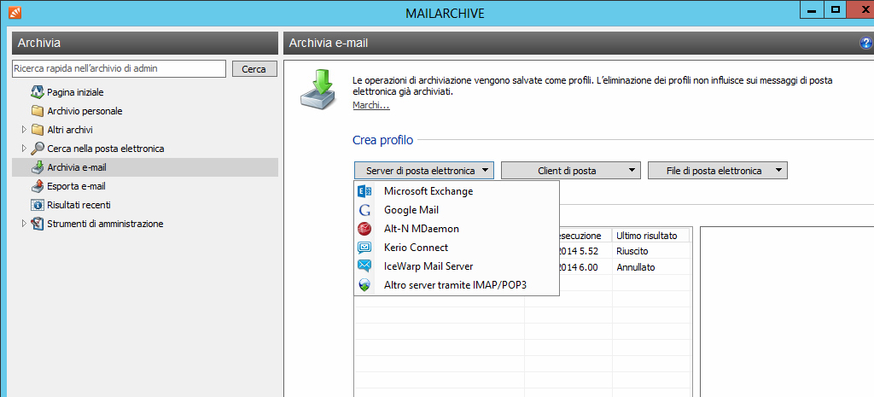Click the Archivio personale folder icon

38,111
